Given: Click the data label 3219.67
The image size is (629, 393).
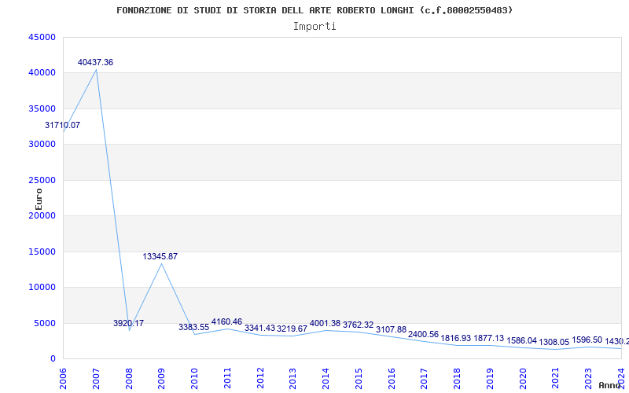Looking at the screenshot, I should click(x=292, y=329).
